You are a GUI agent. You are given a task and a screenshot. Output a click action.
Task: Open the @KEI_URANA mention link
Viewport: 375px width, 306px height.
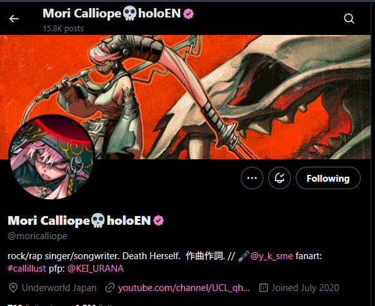point(95,269)
